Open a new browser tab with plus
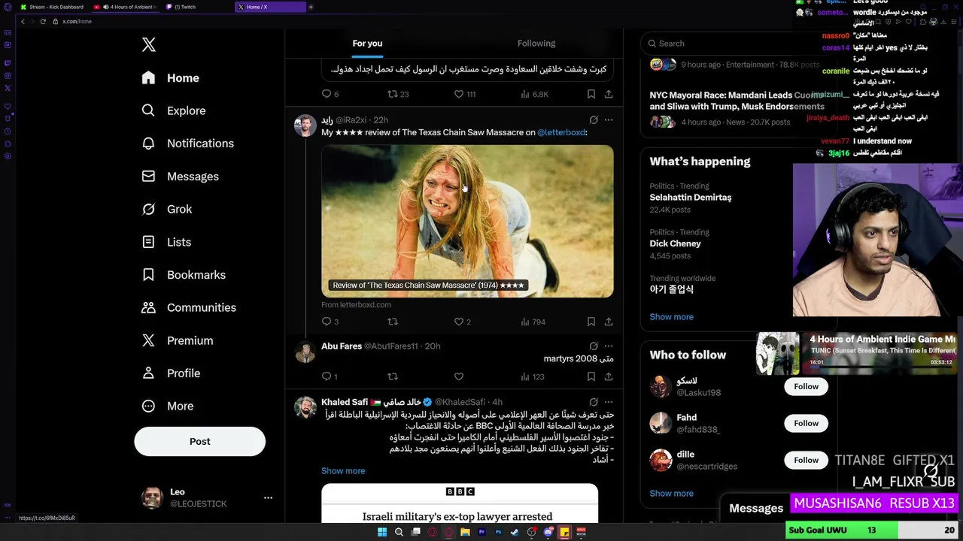 click(311, 7)
